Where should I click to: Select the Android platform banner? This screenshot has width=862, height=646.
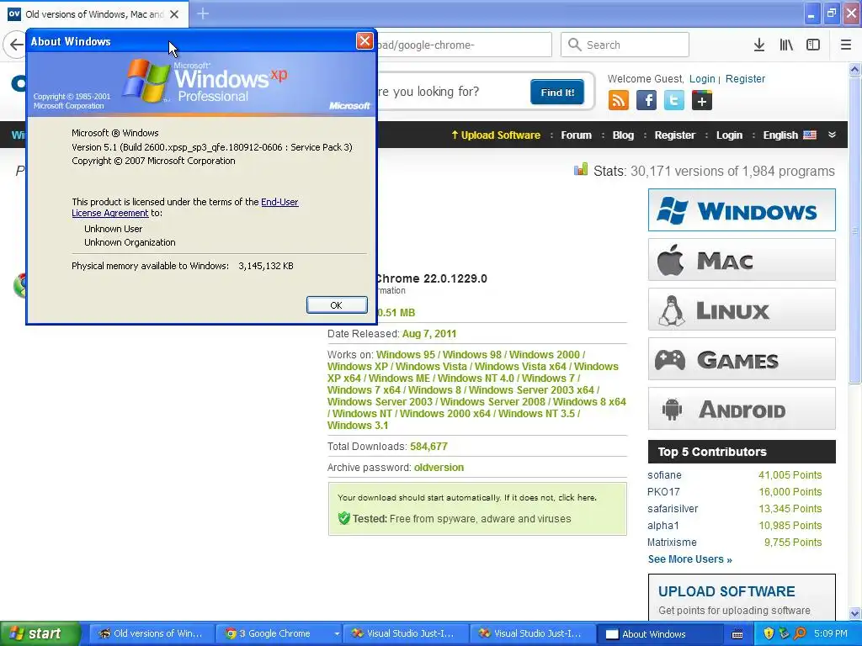(x=742, y=409)
